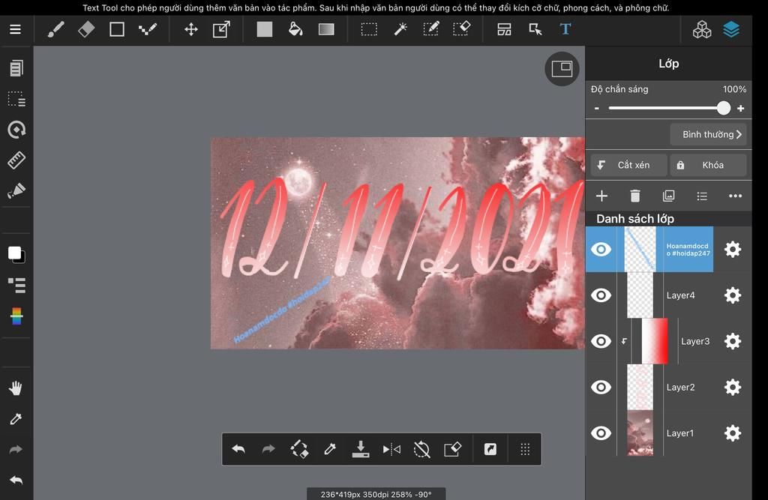This screenshot has height=500, width=768.
Task: Open the rainbow color palette panel
Action: [16, 316]
